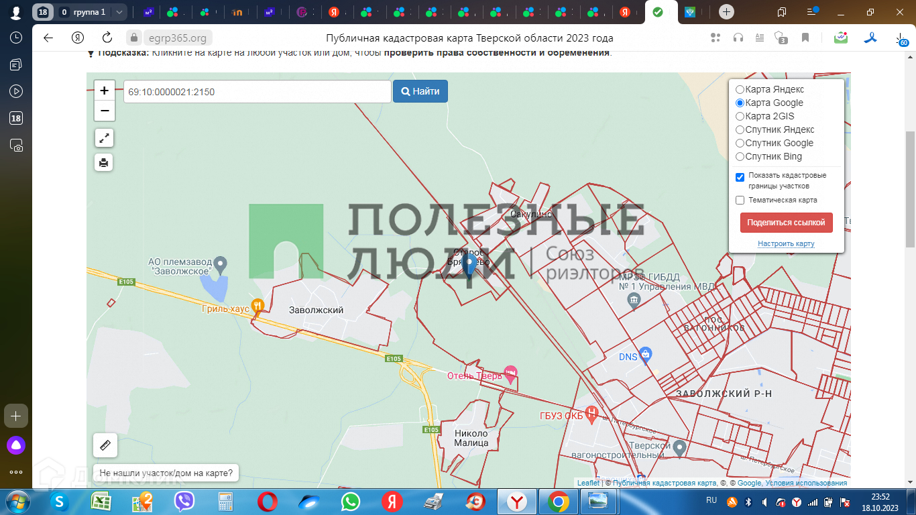Switch to the orange nn tab
This screenshot has height=515, width=916.
(x=237, y=12)
